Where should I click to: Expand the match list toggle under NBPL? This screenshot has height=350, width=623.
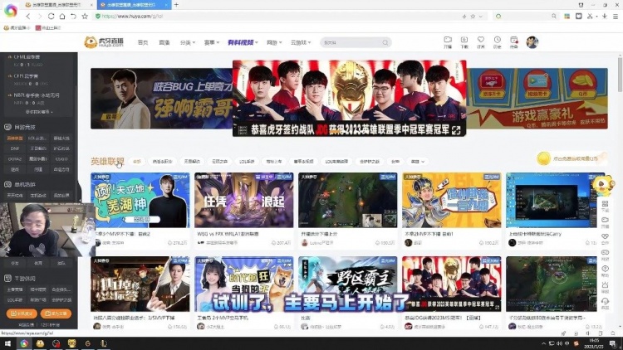point(39,112)
